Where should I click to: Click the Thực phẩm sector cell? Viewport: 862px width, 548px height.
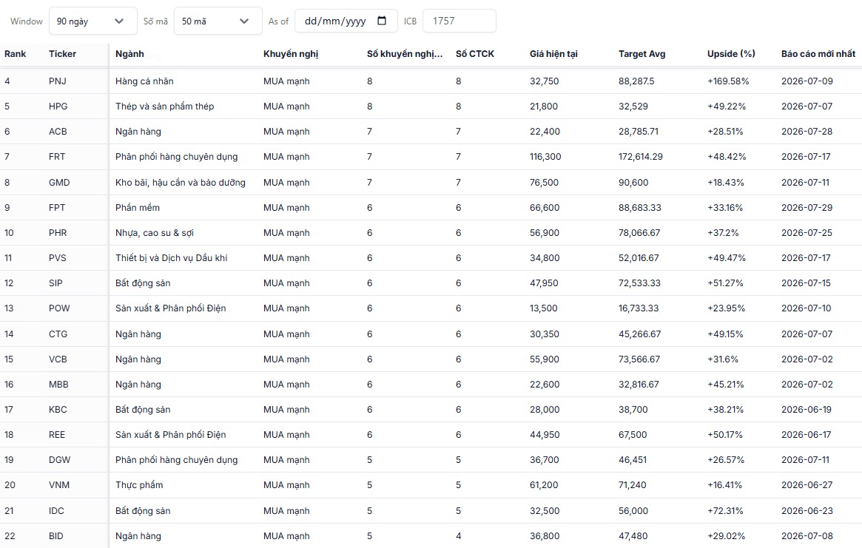tap(139, 485)
